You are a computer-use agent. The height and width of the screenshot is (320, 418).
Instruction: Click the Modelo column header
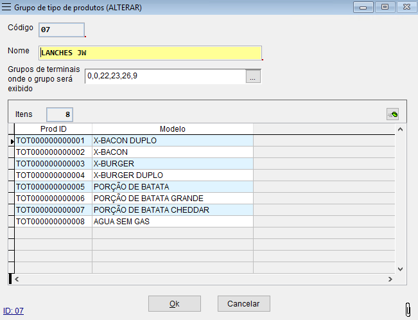click(172, 129)
